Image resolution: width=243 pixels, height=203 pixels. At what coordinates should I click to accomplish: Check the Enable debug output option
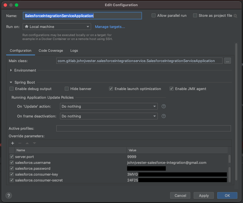pyautogui.click(x=11, y=89)
